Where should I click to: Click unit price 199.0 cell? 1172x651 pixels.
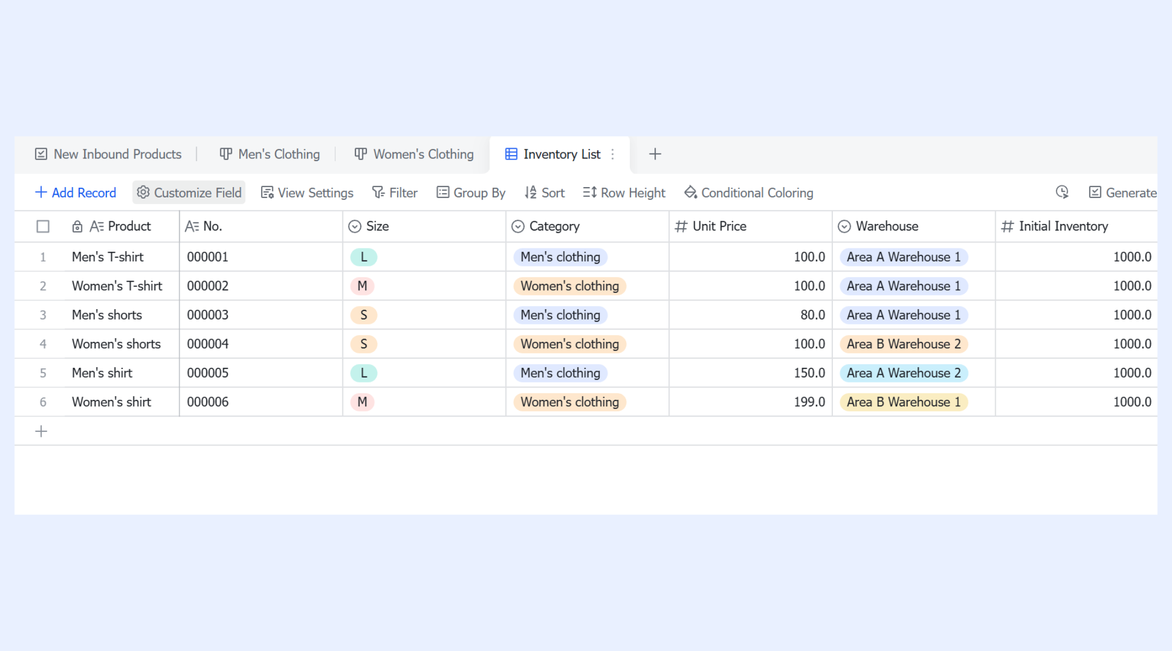[x=750, y=402]
